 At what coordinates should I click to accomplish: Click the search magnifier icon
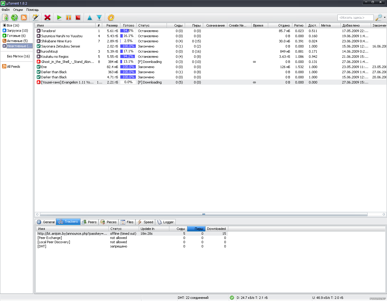[379, 18]
